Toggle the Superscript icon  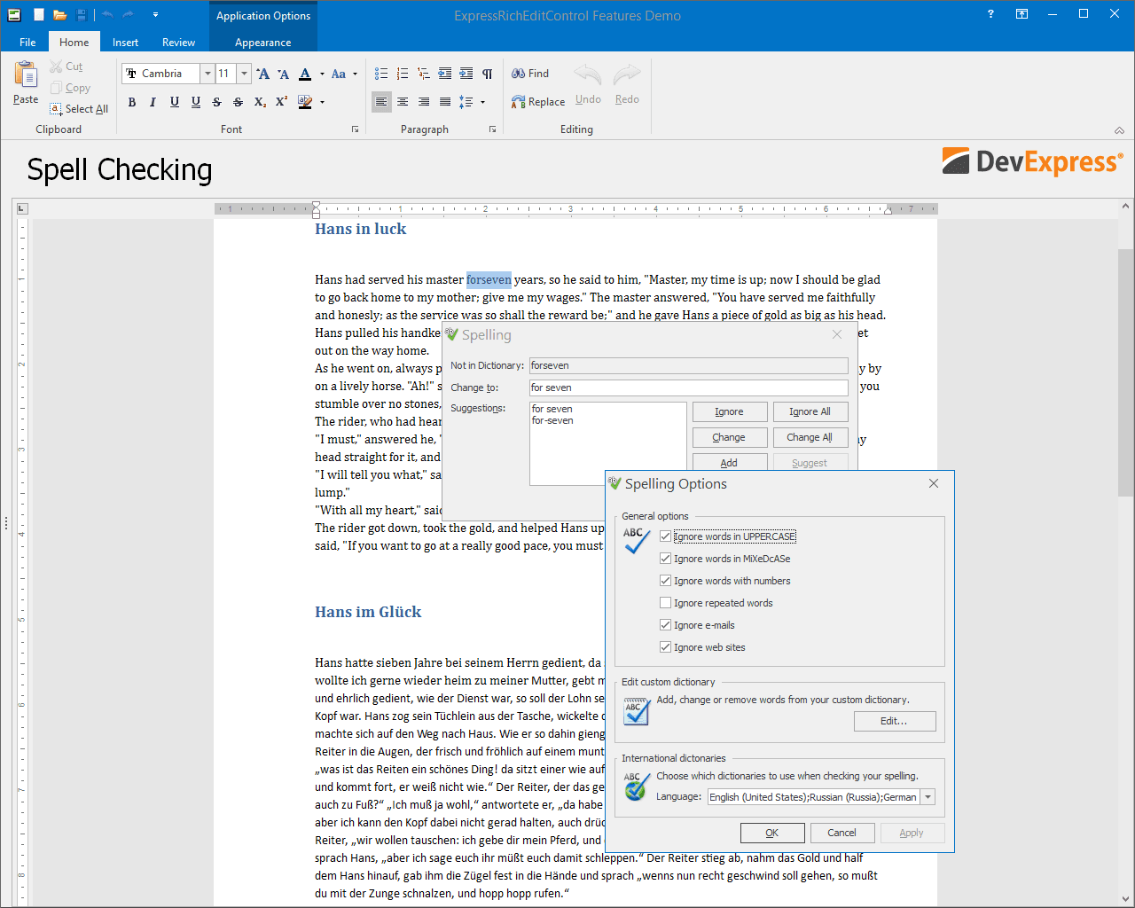click(x=281, y=102)
